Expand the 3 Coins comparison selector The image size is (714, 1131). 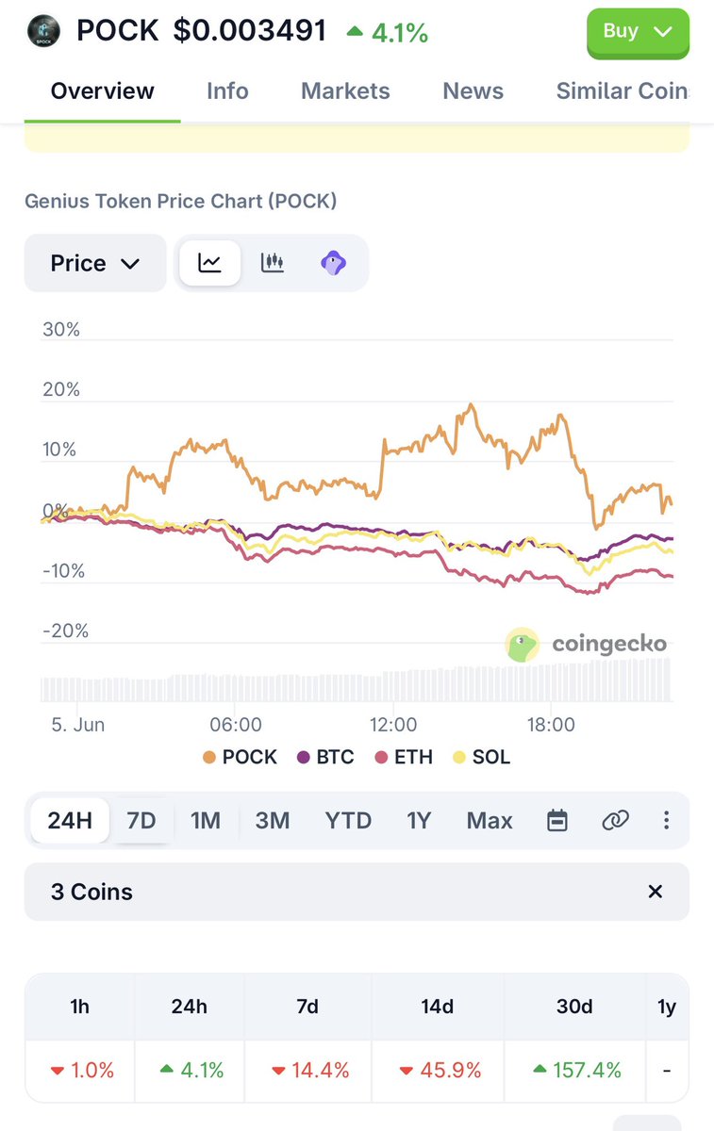(357, 892)
